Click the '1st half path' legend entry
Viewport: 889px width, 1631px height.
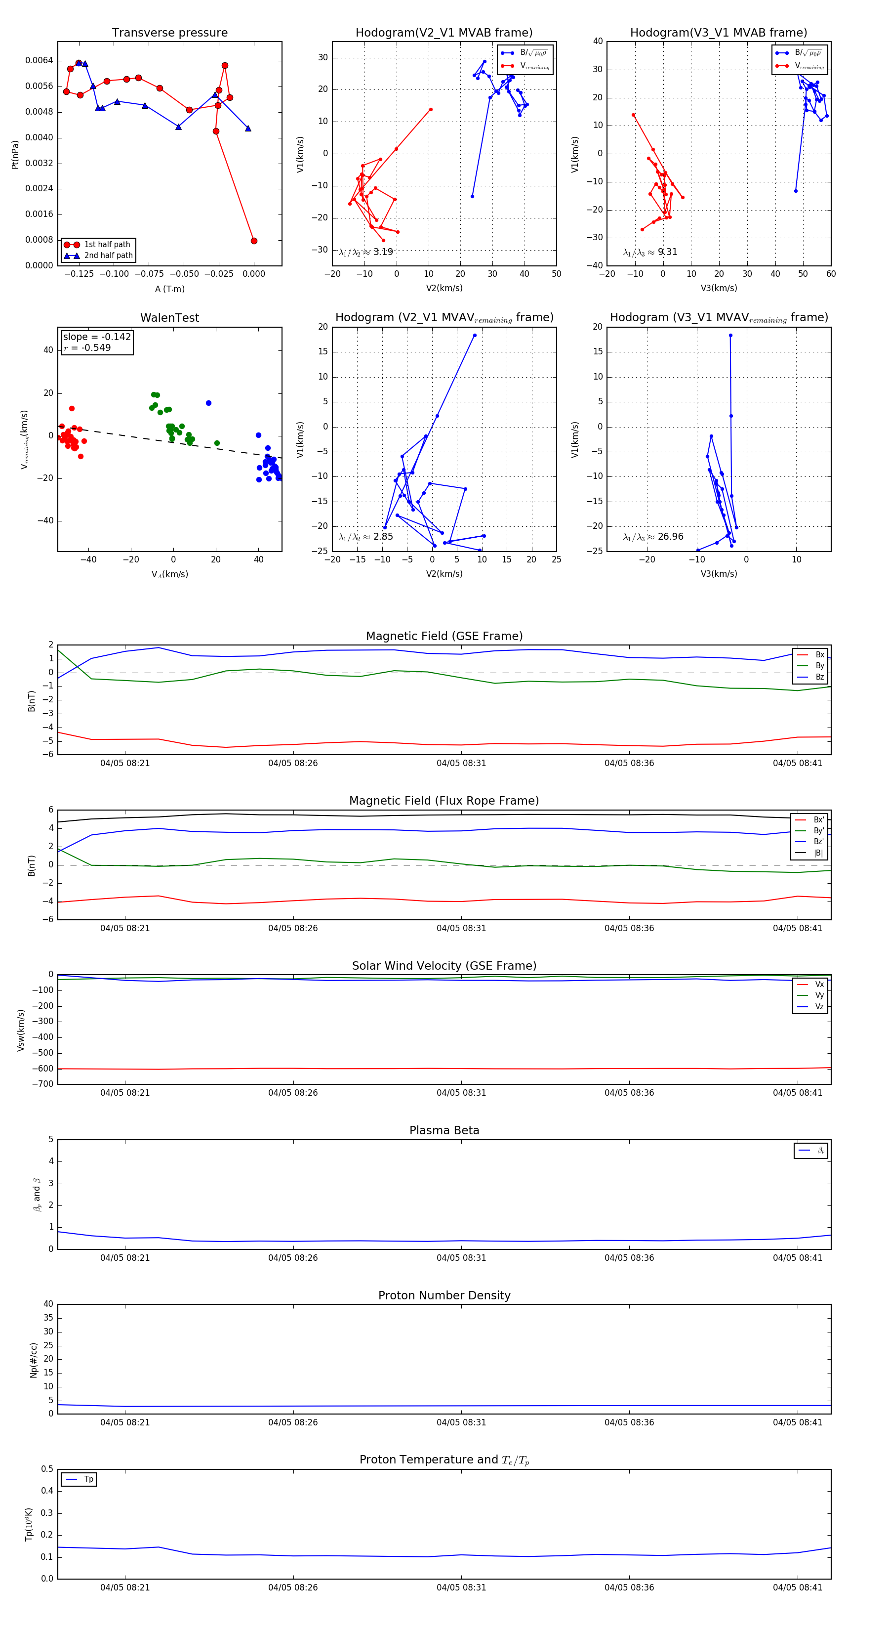[98, 244]
